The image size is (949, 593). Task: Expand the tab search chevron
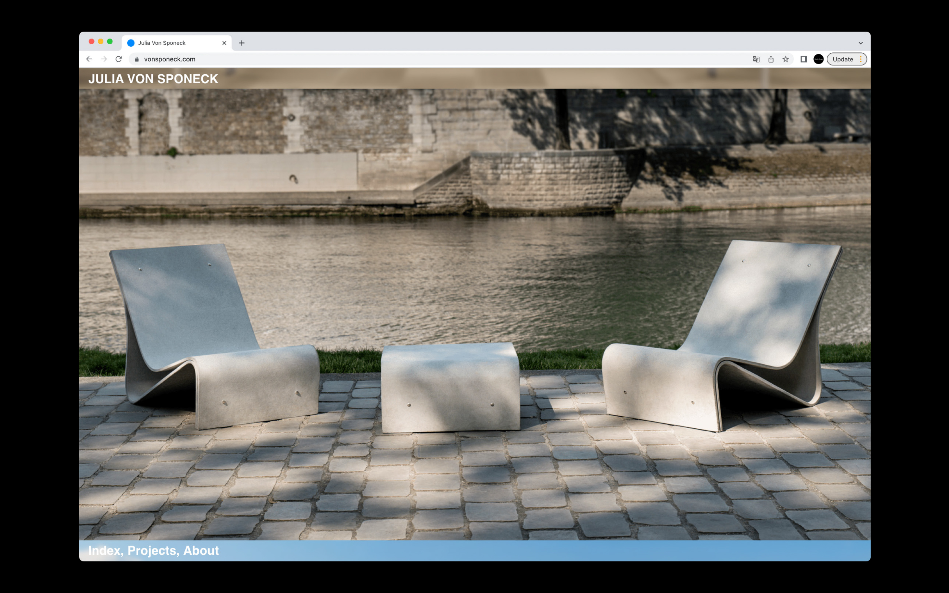pos(860,43)
